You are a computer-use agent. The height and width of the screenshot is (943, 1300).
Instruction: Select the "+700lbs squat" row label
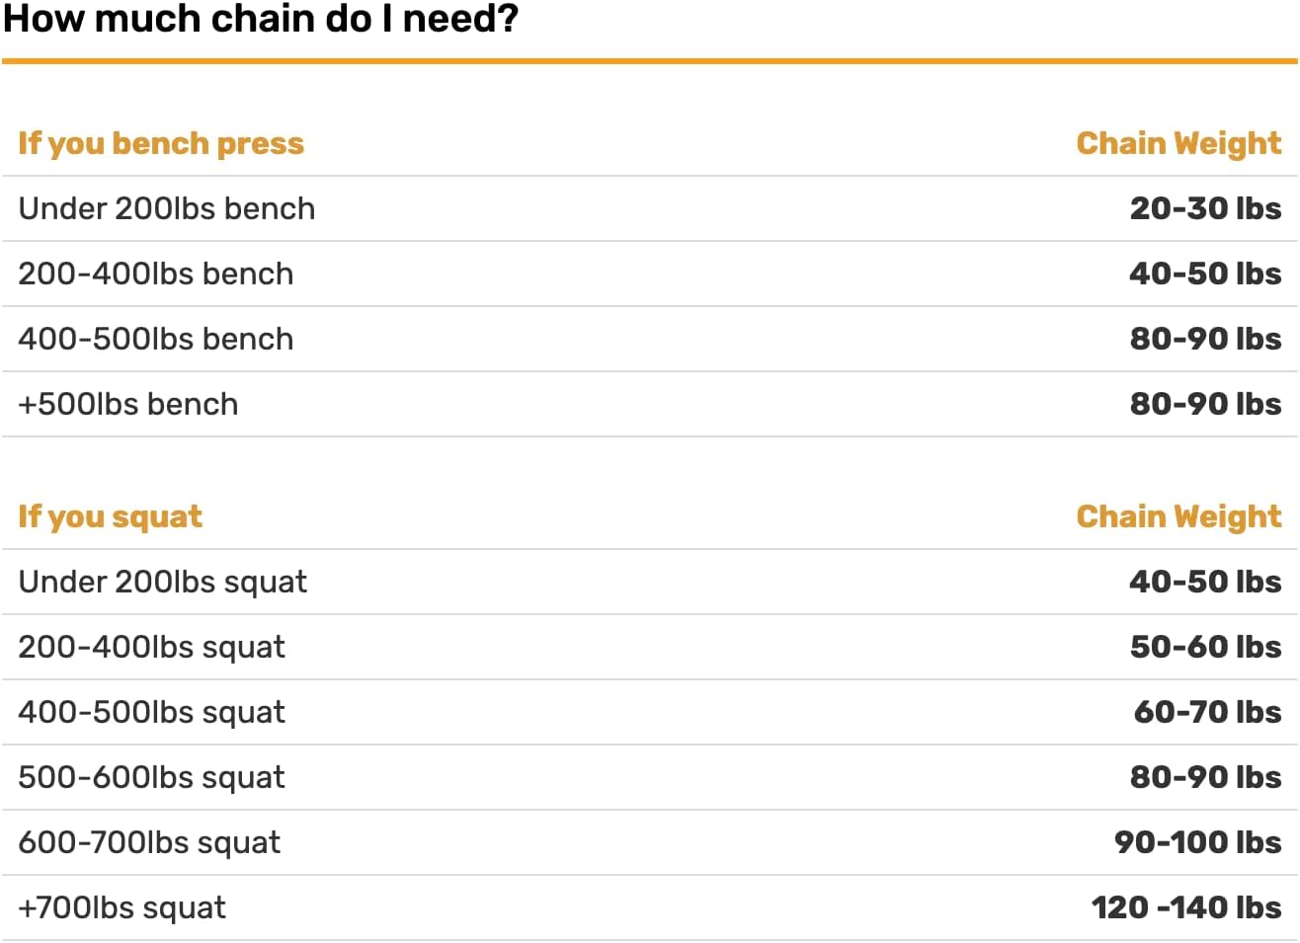(x=122, y=907)
